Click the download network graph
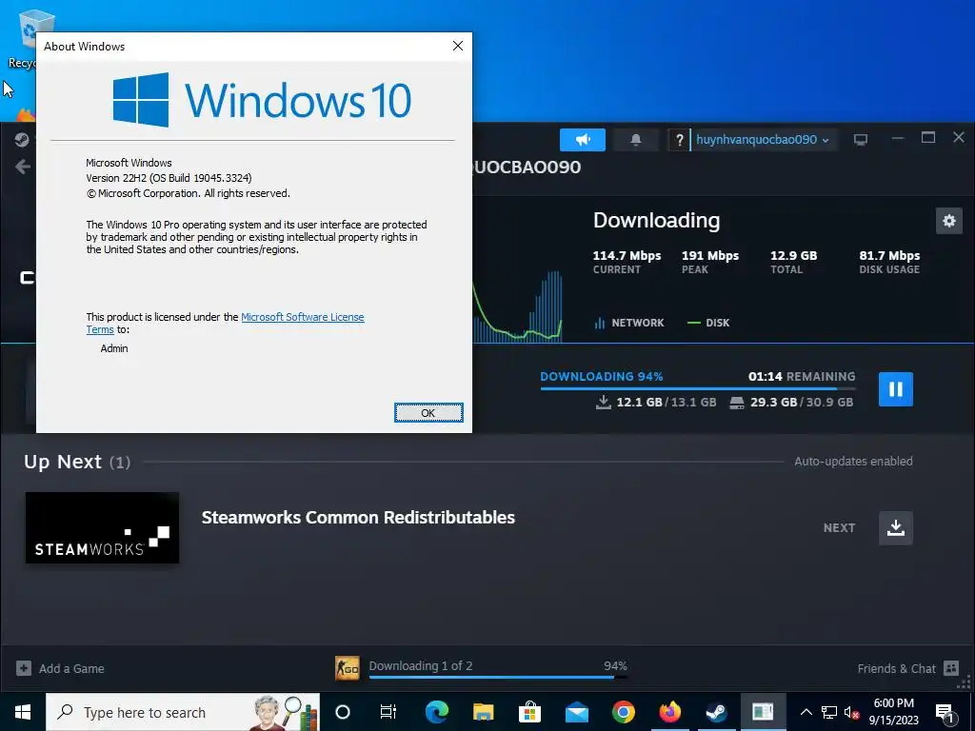 (517, 306)
